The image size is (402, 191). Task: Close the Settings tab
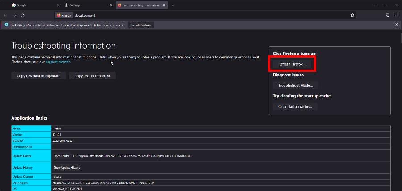(111, 5)
